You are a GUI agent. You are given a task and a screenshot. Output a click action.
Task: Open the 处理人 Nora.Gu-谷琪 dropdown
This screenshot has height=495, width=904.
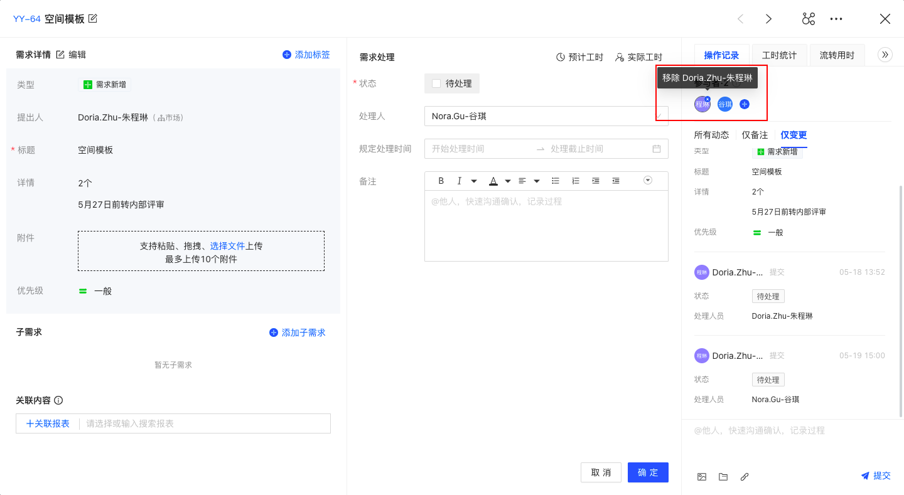tap(546, 116)
